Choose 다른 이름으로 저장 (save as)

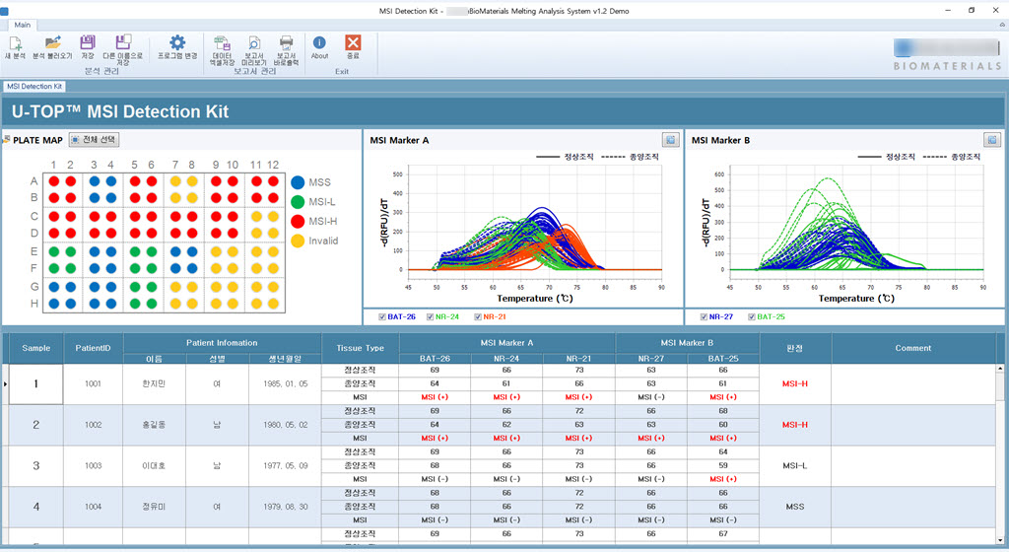[122, 47]
